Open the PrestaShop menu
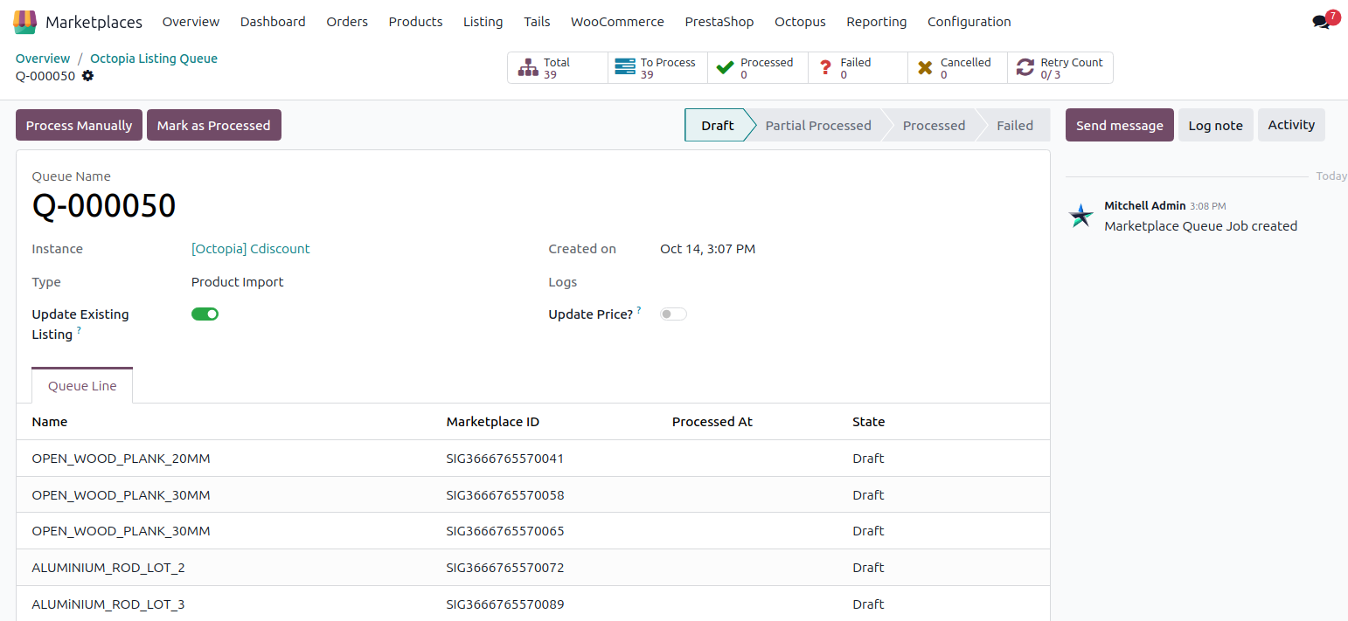Image resolution: width=1348 pixels, height=621 pixels. [x=719, y=22]
